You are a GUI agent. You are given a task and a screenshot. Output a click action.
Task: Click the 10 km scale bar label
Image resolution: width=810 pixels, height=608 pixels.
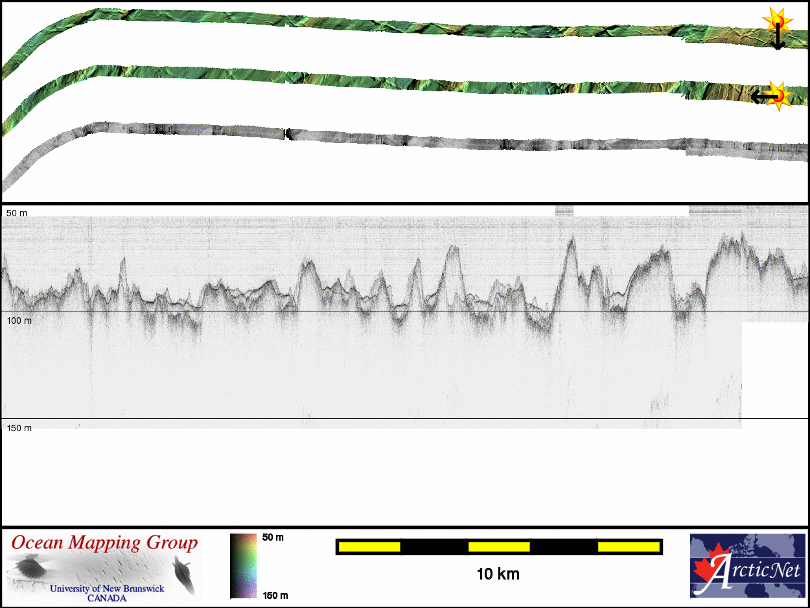(x=498, y=574)
